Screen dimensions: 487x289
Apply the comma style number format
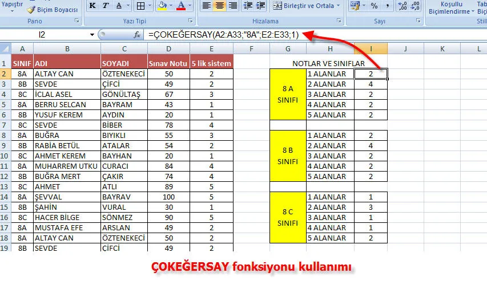point(388,6)
